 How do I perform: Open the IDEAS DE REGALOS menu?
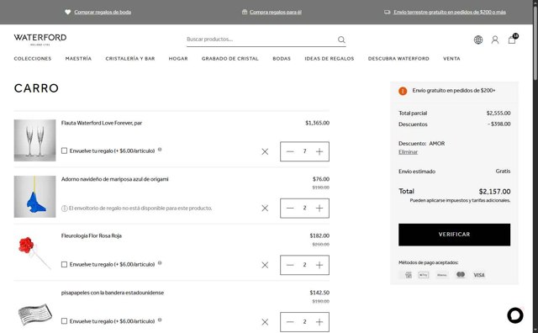[x=329, y=59]
